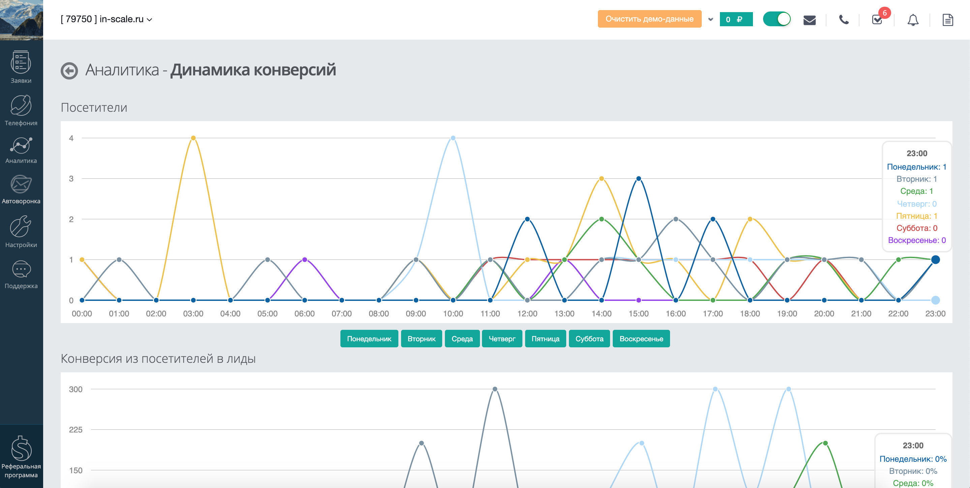Toggle the Воскресенье series button
970x488 pixels.
tap(641, 339)
